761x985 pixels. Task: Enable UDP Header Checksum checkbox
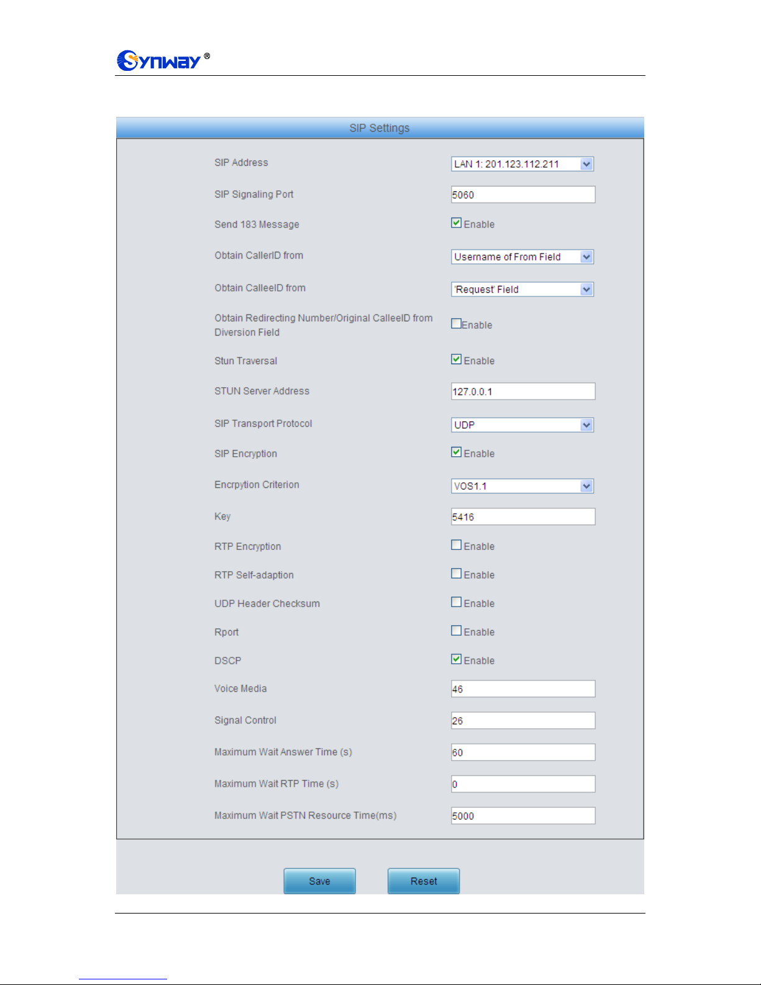456,602
